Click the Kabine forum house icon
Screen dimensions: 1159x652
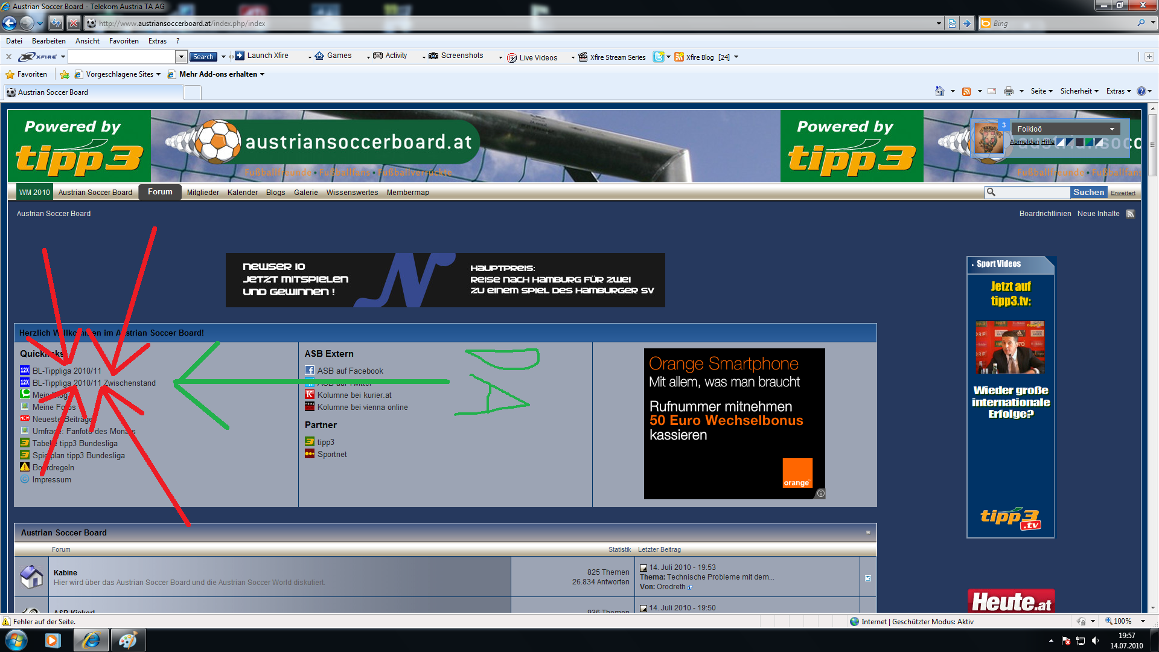pos(31,577)
